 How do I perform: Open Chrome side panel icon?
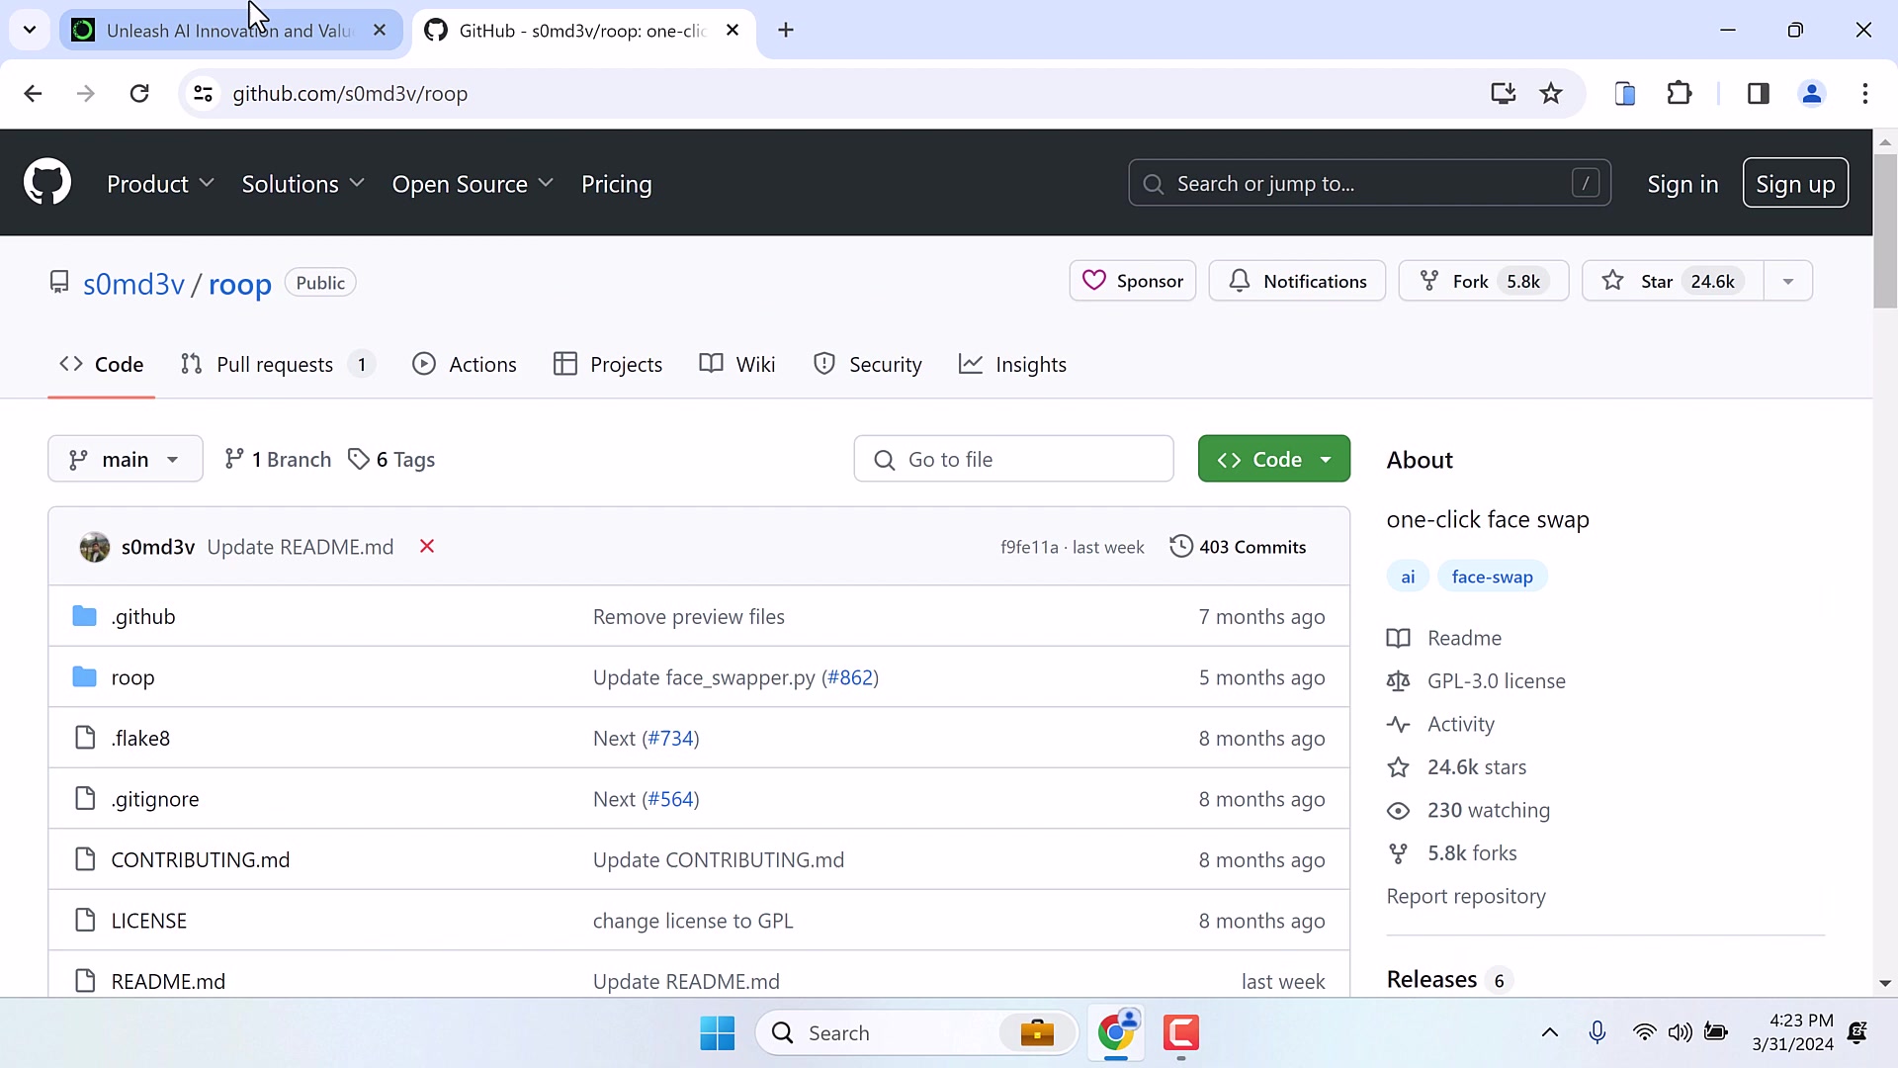tap(1758, 94)
